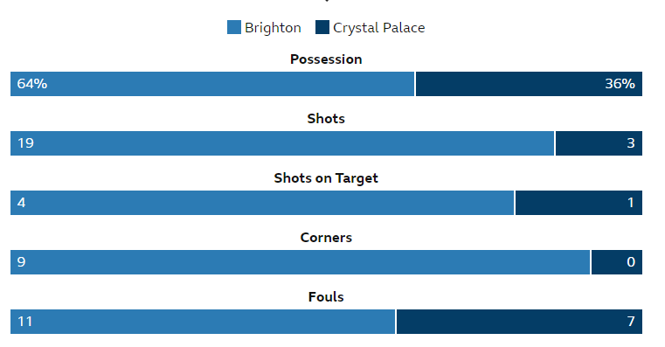Click the Crystal Palace dark blue legend swatch
The width and height of the screenshot is (665, 347).
pyautogui.click(x=322, y=27)
